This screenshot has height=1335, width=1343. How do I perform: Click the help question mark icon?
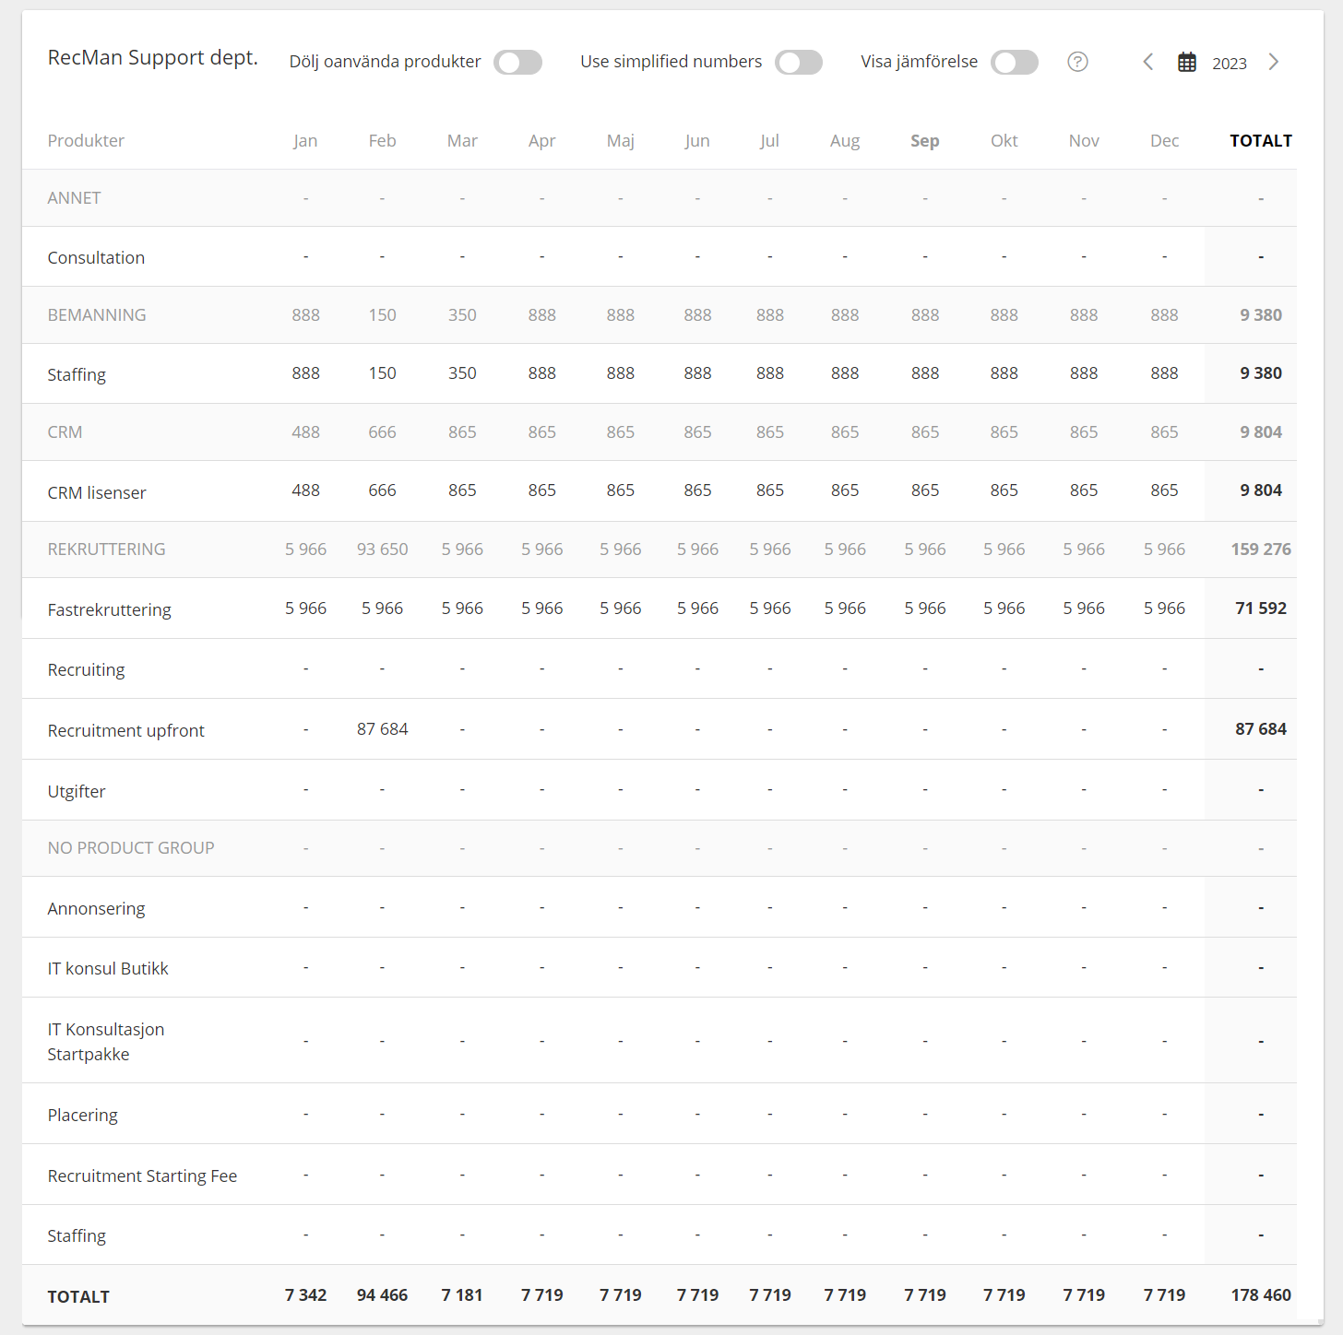point(1077,62)
